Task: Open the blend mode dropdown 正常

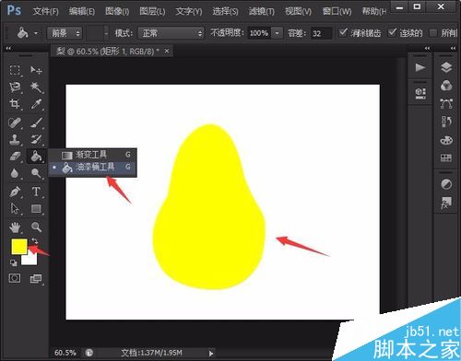Action: [171, 33]
